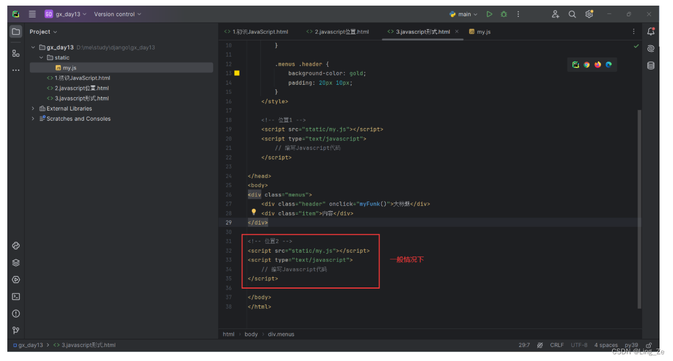673x361 pixels.
Task: Open the Layers services tool window
Action: click(16, 263)
